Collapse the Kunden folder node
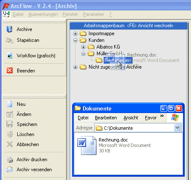 (x=75, y=40)
